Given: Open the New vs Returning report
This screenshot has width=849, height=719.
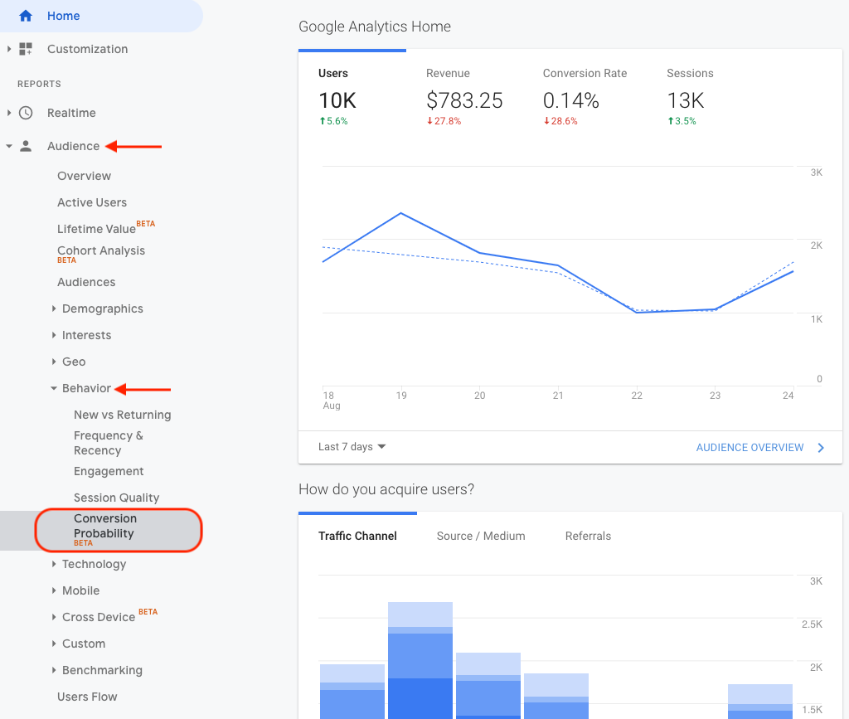Looking at the screenshot, I should 122,415.
